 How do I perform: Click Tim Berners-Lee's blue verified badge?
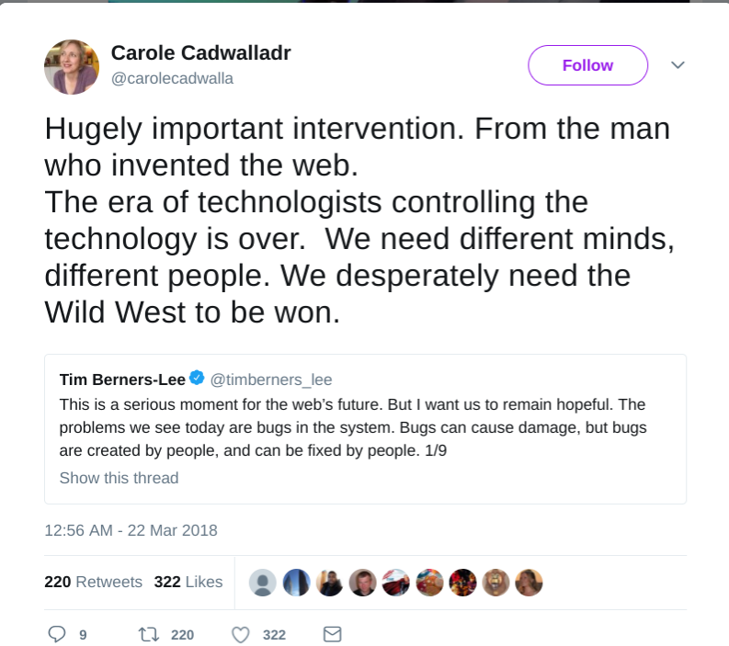(197, 379)
